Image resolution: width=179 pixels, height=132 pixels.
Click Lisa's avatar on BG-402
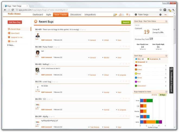click(37, 70)
